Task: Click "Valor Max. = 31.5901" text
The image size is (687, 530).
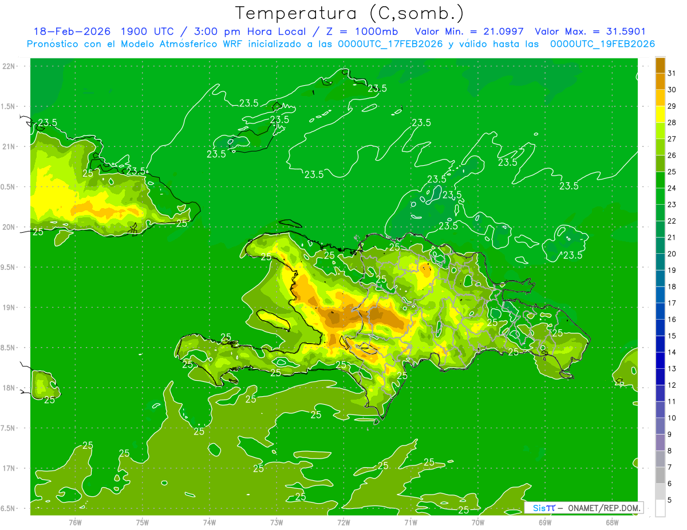Action: [x=590, y=31]
